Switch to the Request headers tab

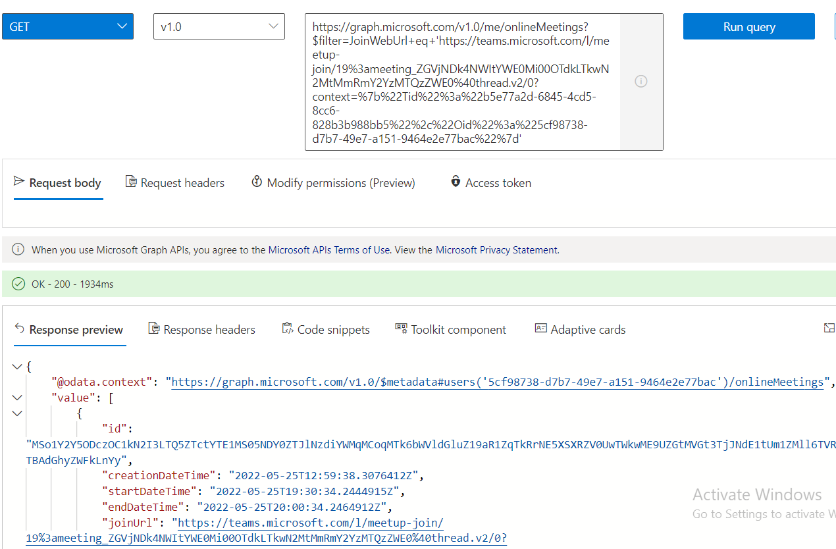[174, 182]
